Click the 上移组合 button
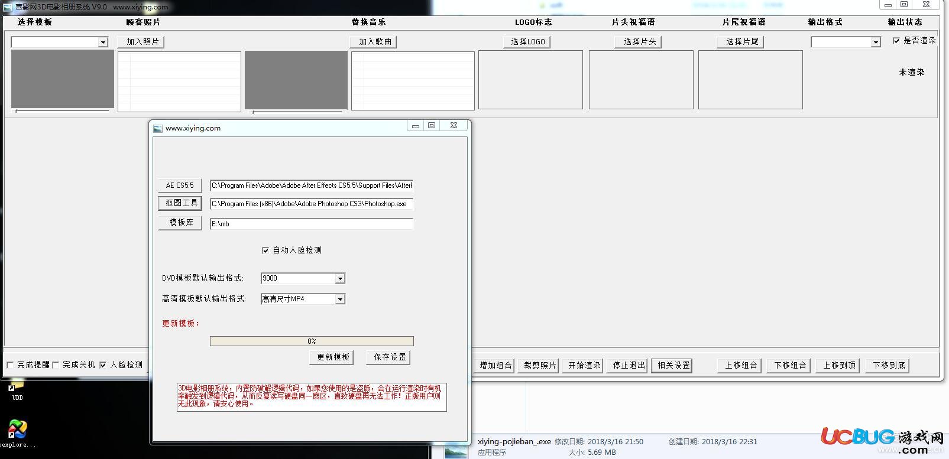 click(x=739, y=366)
